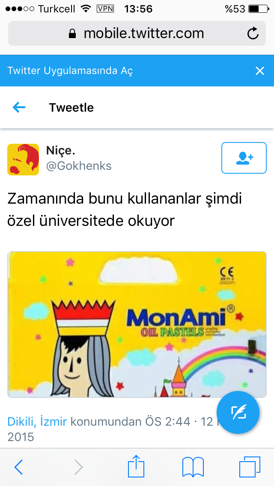Navigate back with Safari bottom chevron
The width and height of the screenshot is (274, 486).
point(18,467)
